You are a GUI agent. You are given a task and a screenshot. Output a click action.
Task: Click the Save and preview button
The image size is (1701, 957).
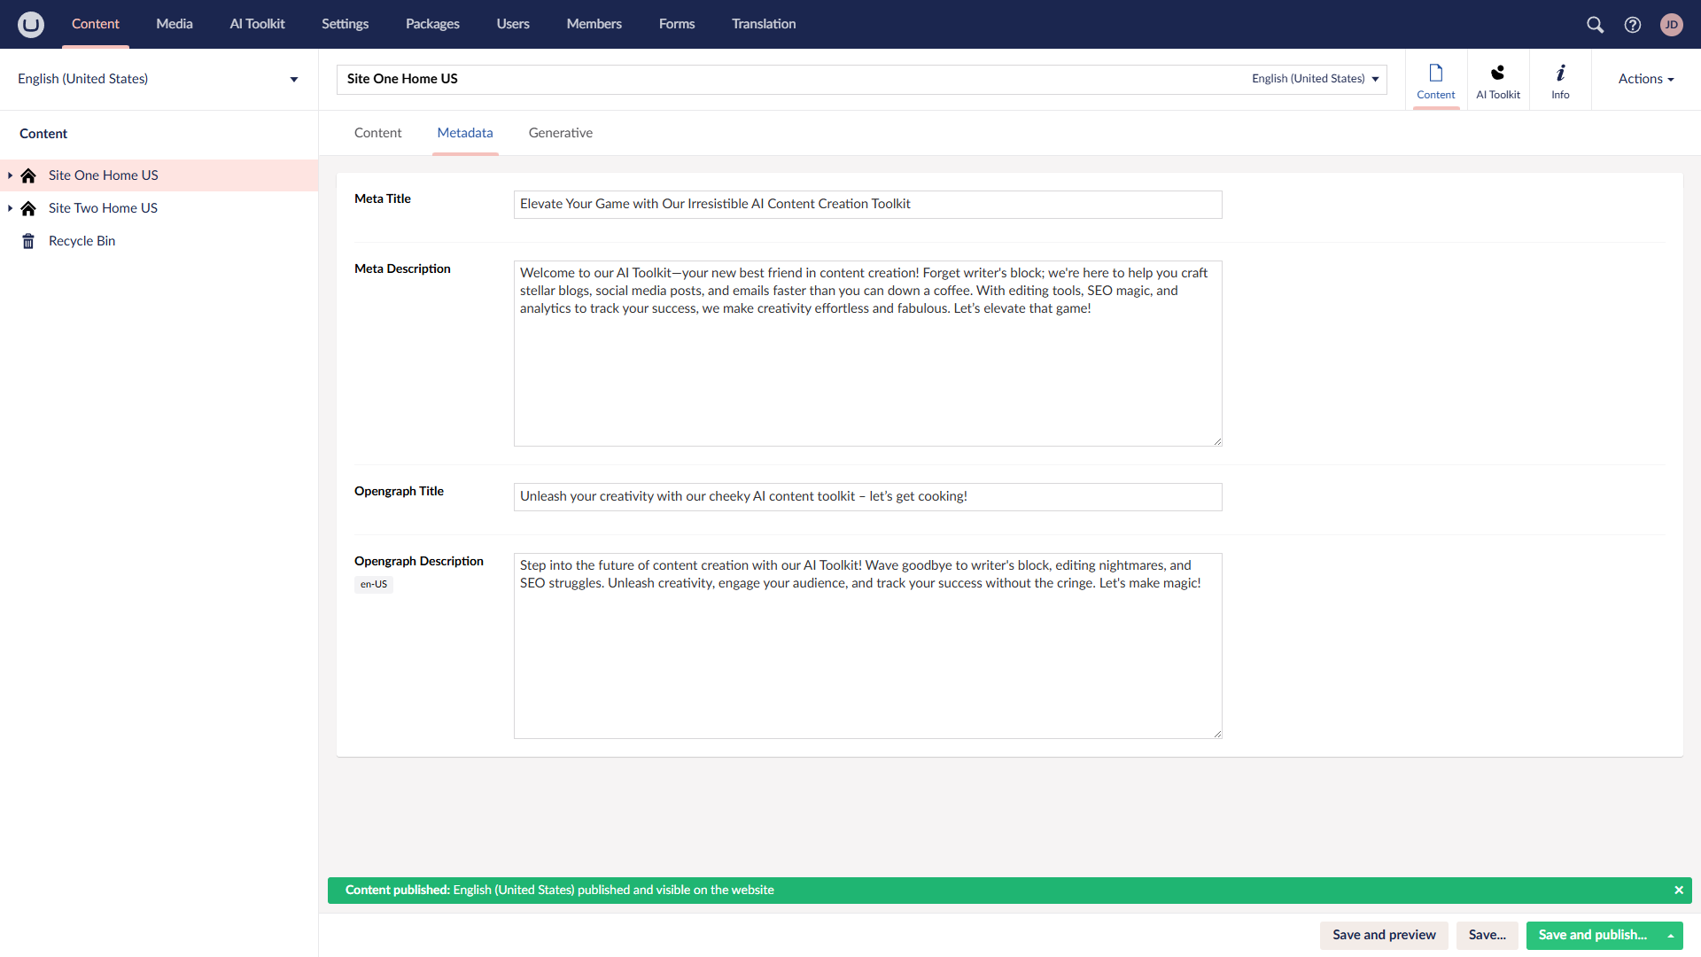click(1383, 935)
